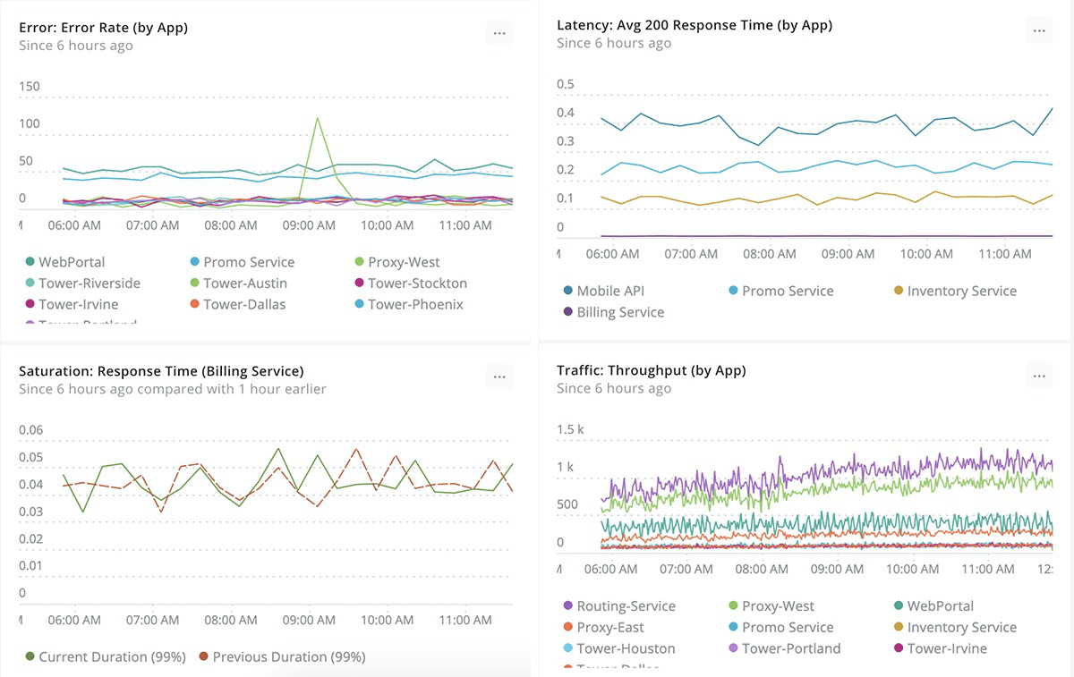Click the Proxy-West spike peak in Error Rate chart
This screenshot has height=677, width=1074.
tap(317, 118)
